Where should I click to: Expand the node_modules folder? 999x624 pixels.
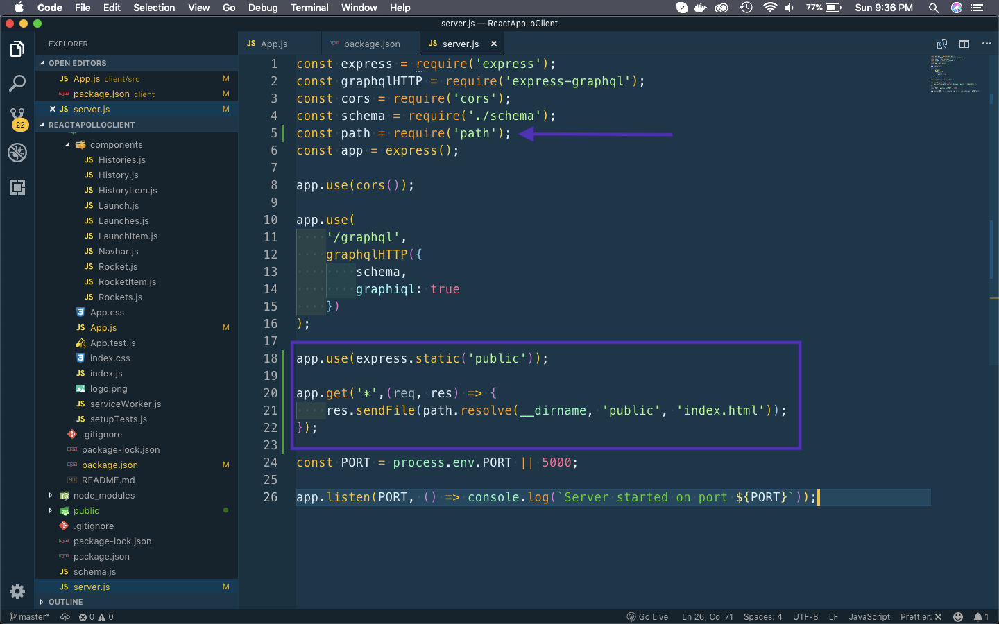pyautogui.click(x=103, y=496)
